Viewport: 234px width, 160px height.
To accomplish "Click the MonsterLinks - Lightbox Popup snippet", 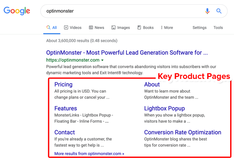I will 84,118.
